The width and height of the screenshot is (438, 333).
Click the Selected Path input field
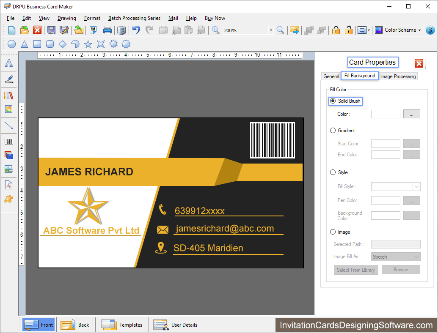point(396,244)
